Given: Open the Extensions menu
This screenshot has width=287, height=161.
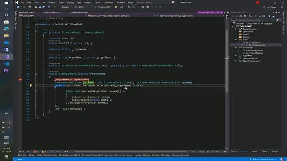Looking at the screenshot, I should coord(109,3).
